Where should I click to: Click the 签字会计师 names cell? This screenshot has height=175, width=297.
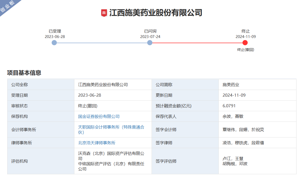tap(243, 130)
